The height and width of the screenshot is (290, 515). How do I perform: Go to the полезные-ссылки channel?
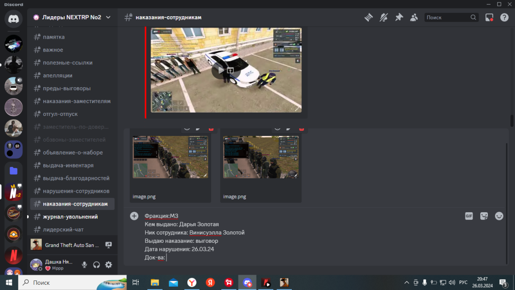pyautogui.click(x=72, y=63)
